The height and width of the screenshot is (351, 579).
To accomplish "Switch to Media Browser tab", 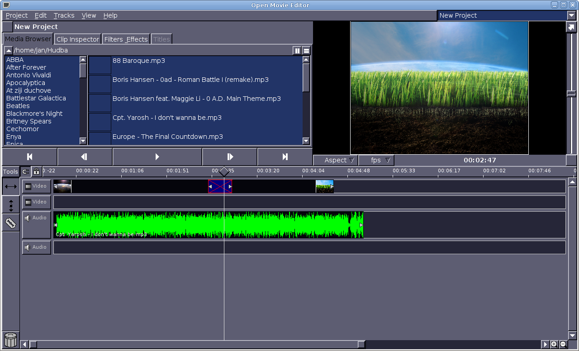I will [28, 39].
